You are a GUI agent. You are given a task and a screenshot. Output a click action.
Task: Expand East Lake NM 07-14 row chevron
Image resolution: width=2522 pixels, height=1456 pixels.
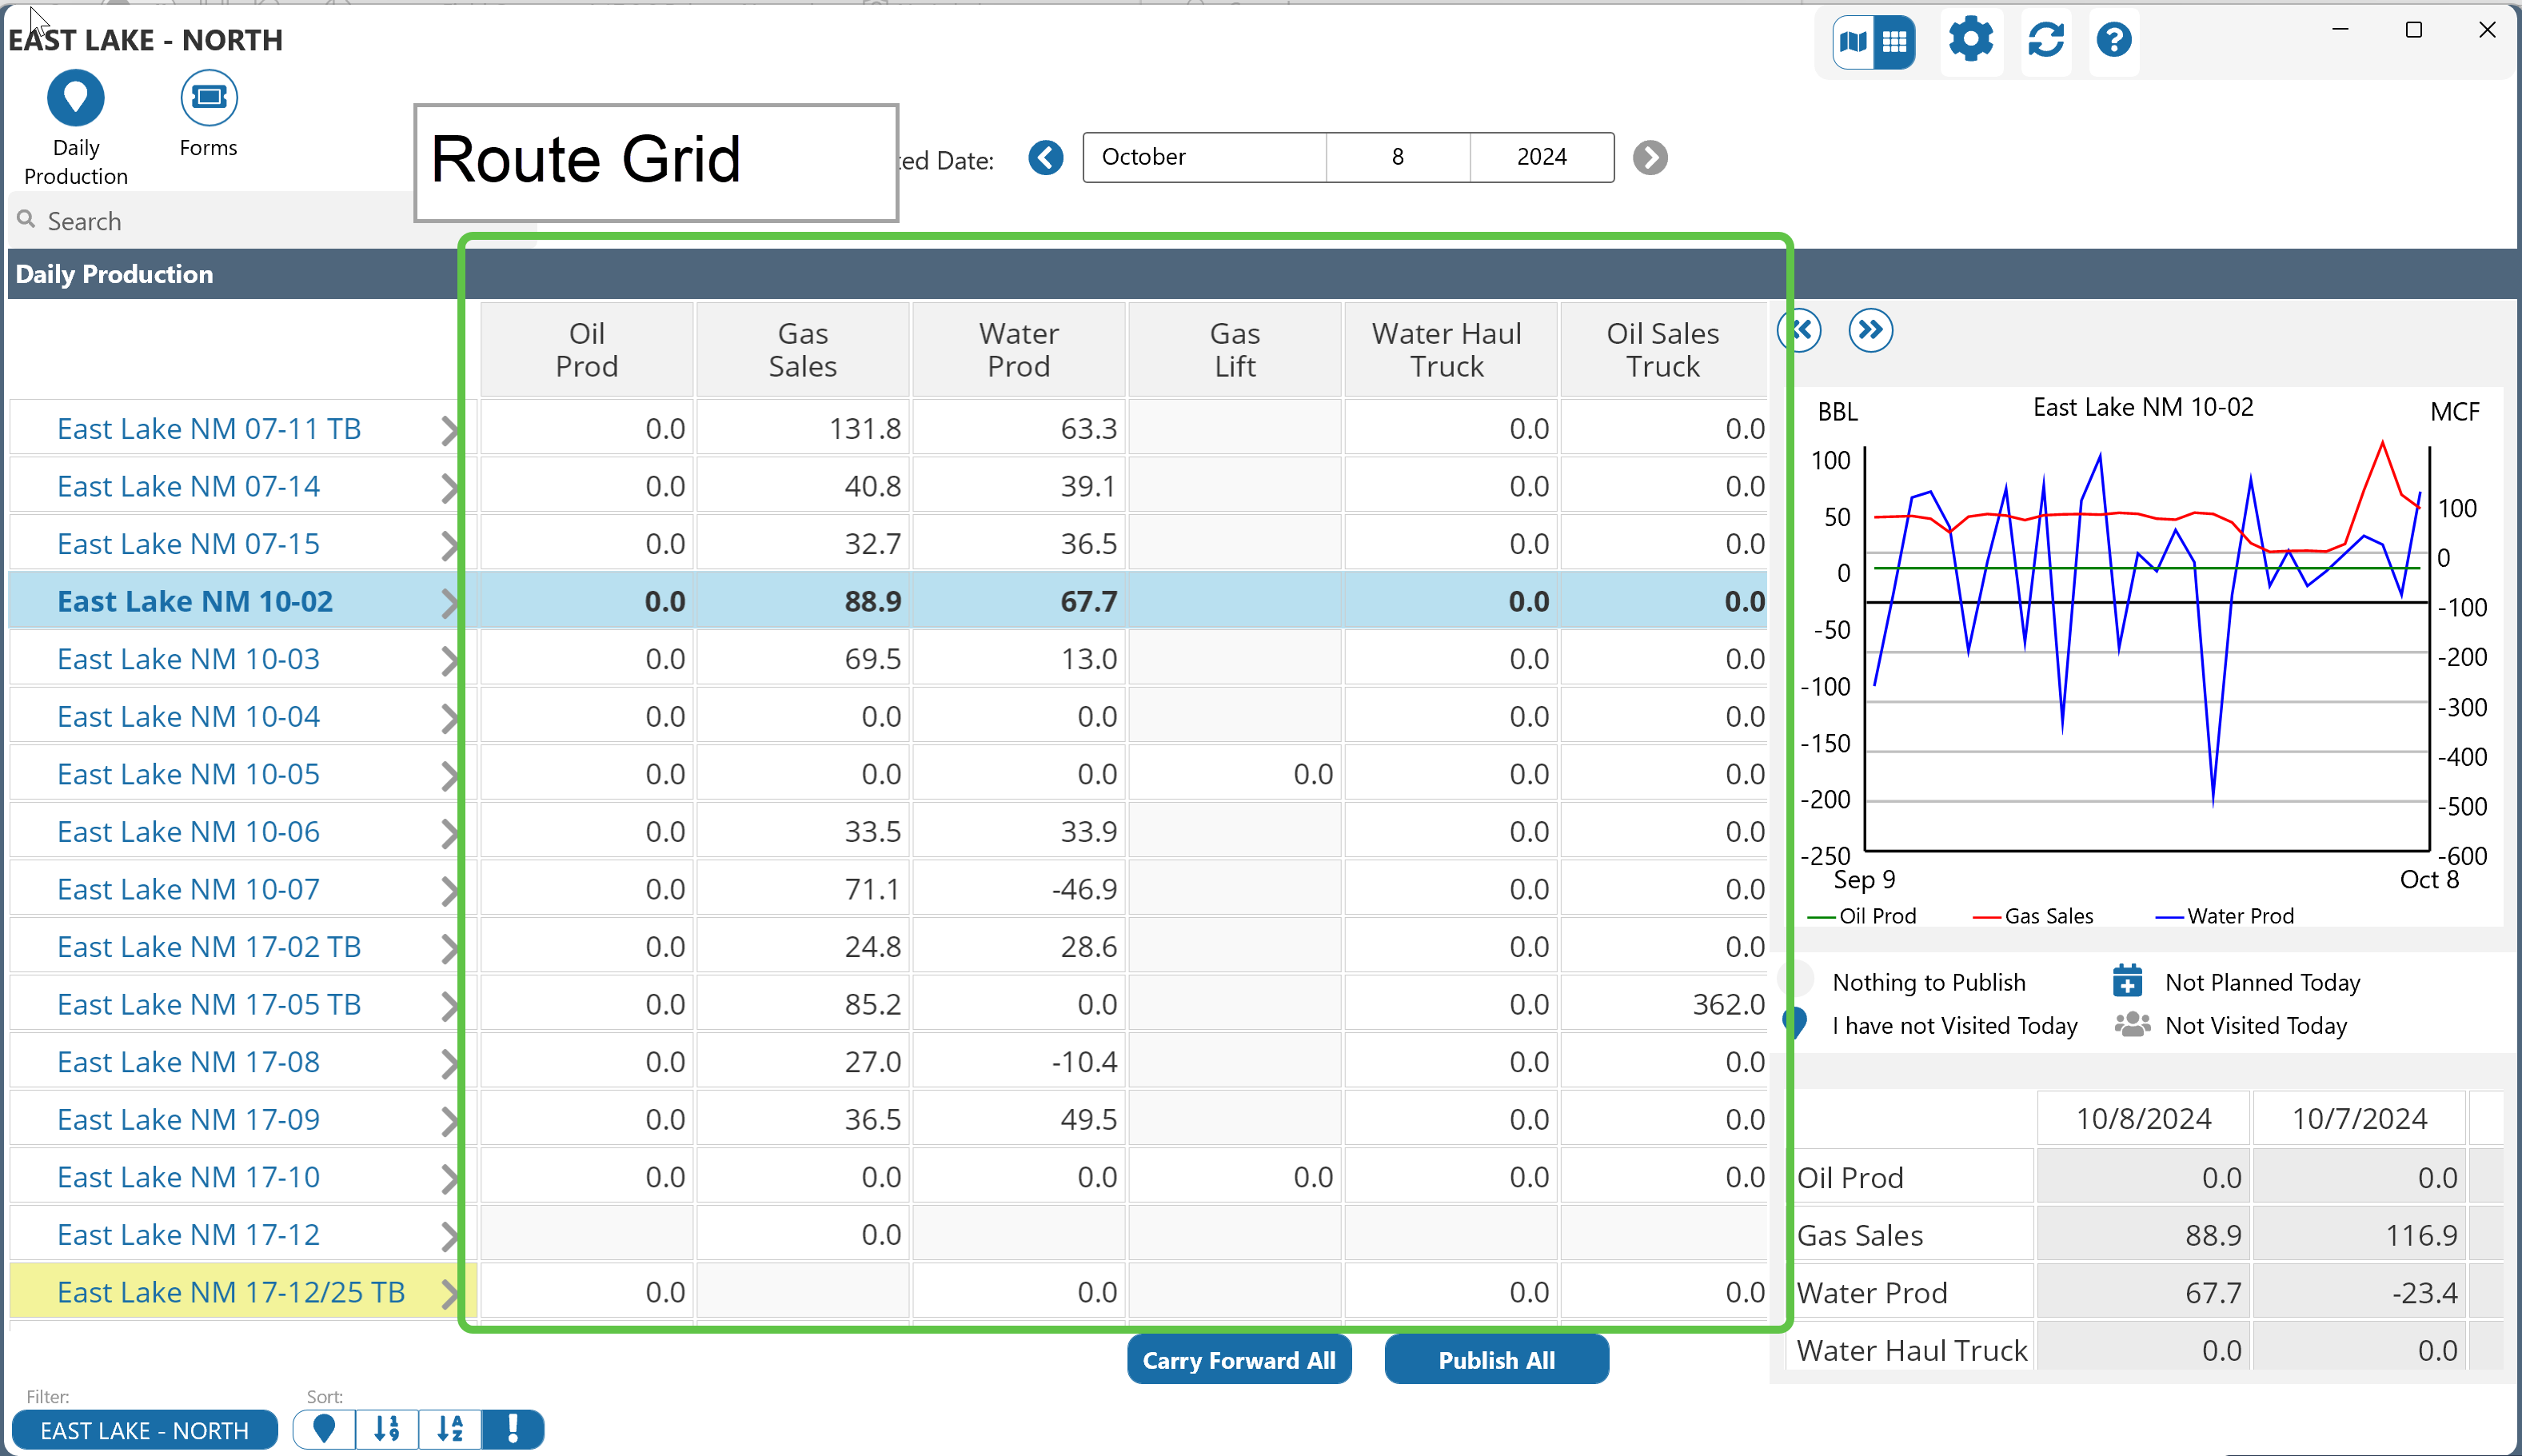(449, 488)
